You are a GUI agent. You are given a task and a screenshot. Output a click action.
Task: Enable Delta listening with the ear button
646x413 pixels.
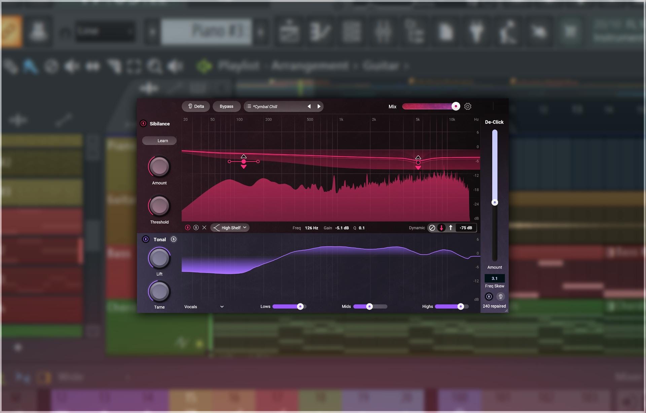click(196, 106)
